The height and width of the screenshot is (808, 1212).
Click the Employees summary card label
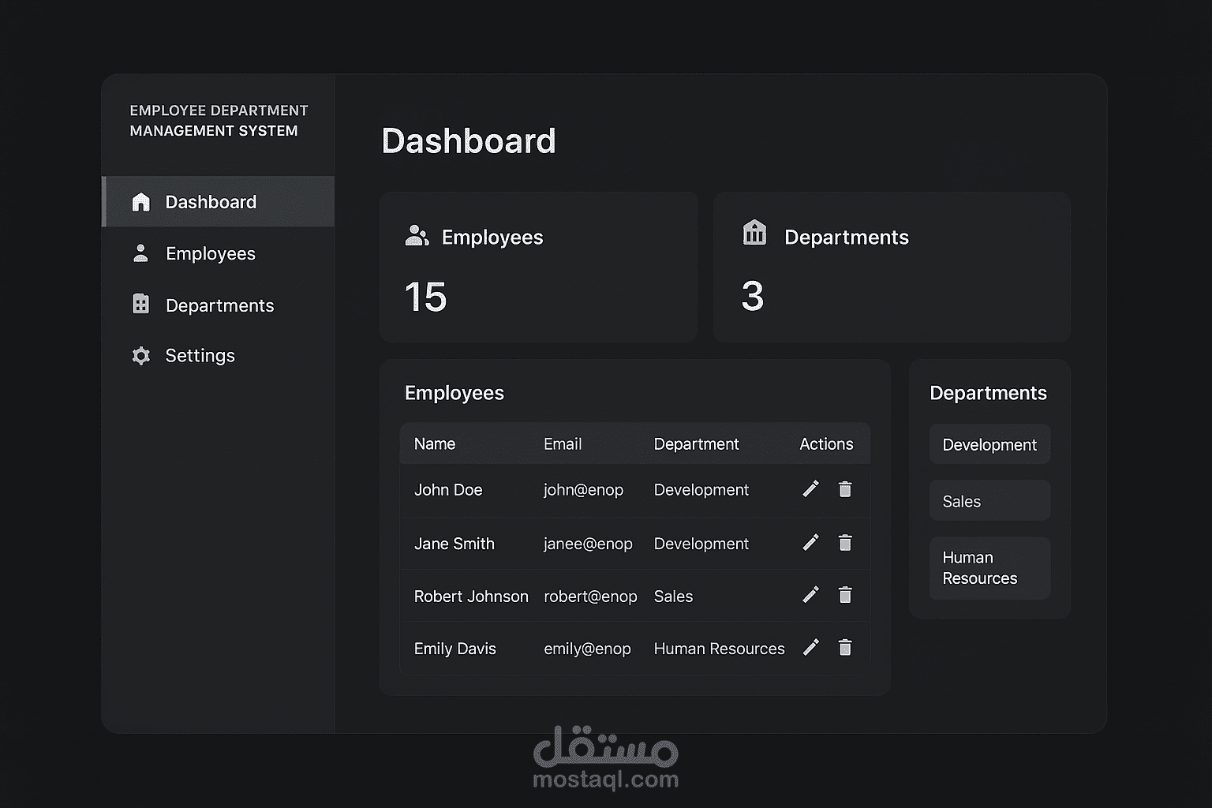pyautogui.click(x=492, y=238)
